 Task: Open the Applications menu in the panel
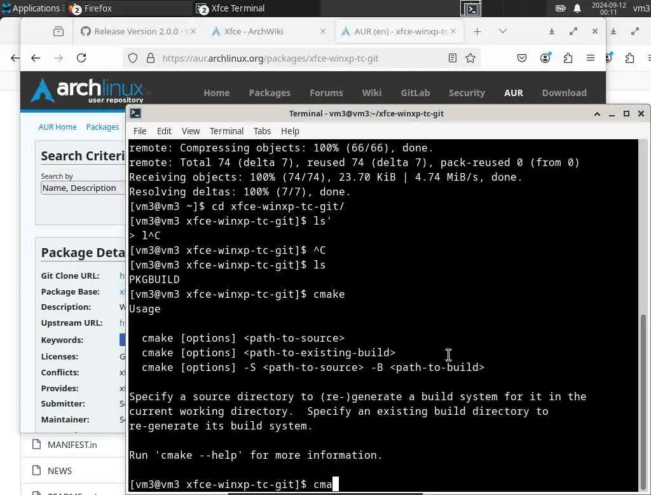point(32,8)
